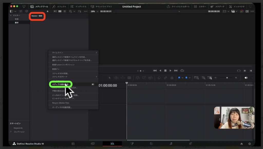Image resolution: width=263 pixels, height=149 pixels.
Task: Switch to the サウンドライブラリ tab
Action: click(x=104, y=7)
